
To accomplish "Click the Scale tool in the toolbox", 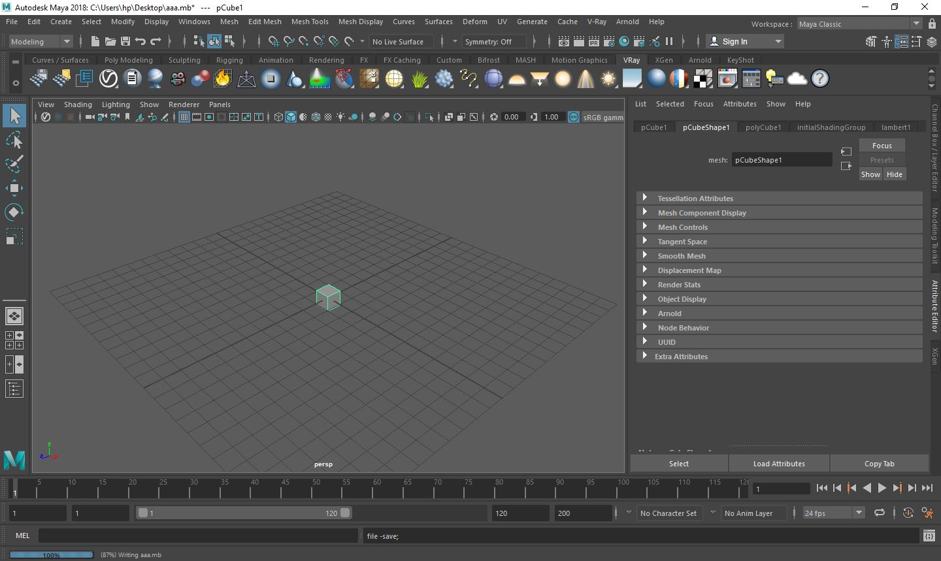I will (14, 237).
